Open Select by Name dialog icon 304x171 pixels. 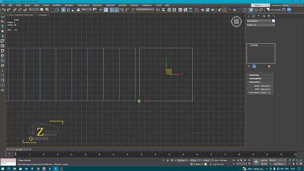coord(47,9)
